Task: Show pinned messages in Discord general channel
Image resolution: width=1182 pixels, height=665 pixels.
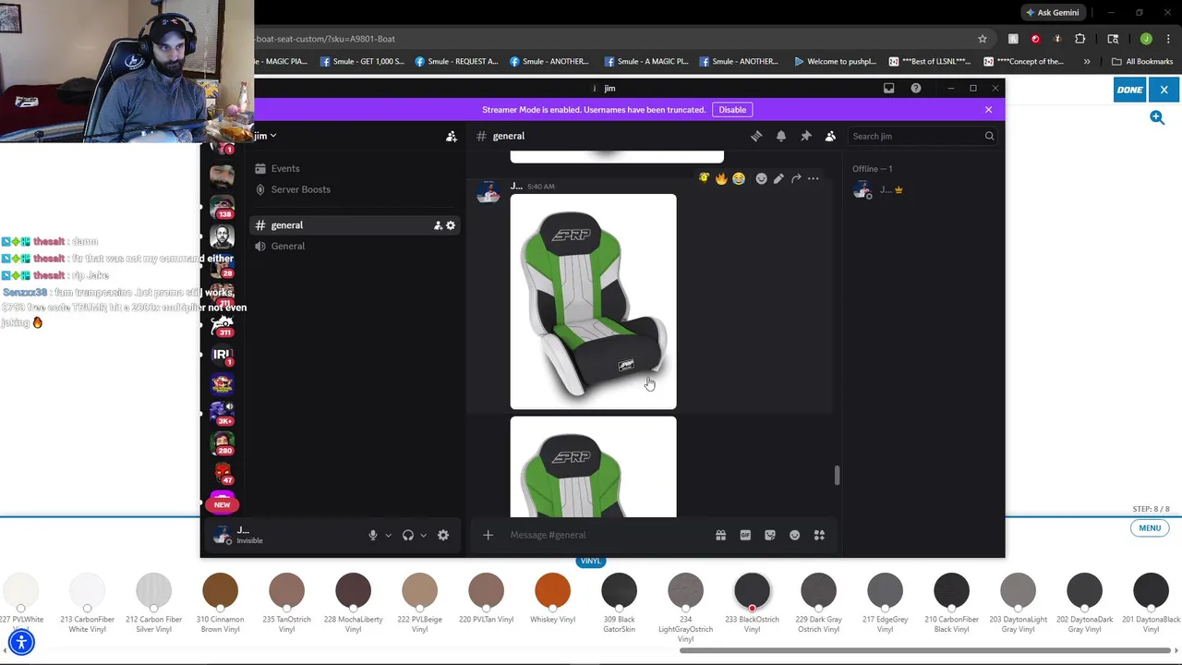Action: click(806, 136)
